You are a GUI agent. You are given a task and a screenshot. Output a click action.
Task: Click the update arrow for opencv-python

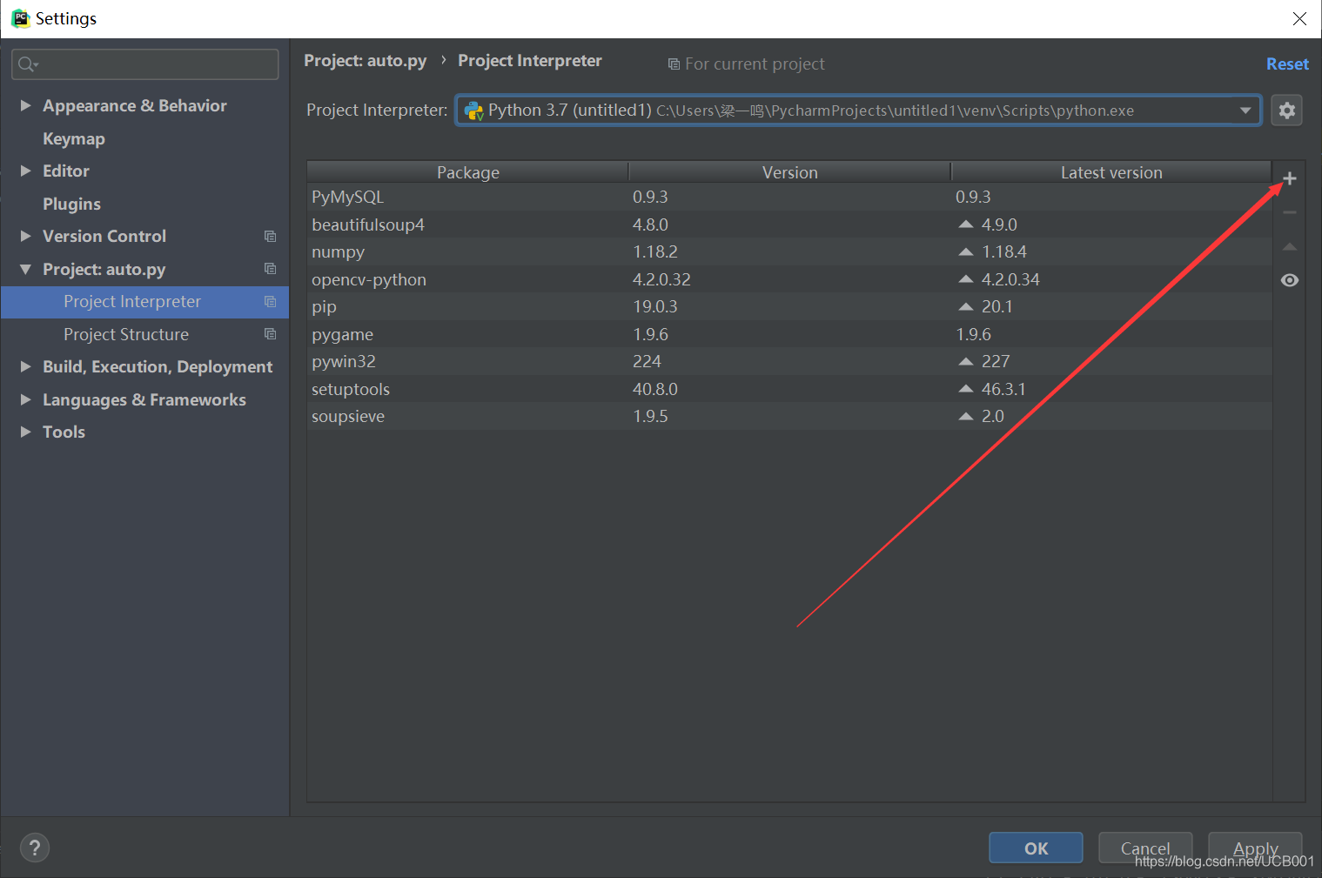pyautogui.click(x=965, y=279)
